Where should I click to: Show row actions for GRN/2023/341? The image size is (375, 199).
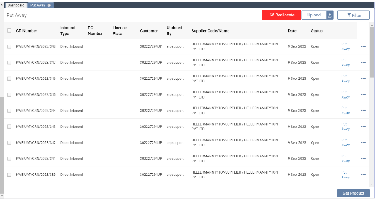pos(363,159)
